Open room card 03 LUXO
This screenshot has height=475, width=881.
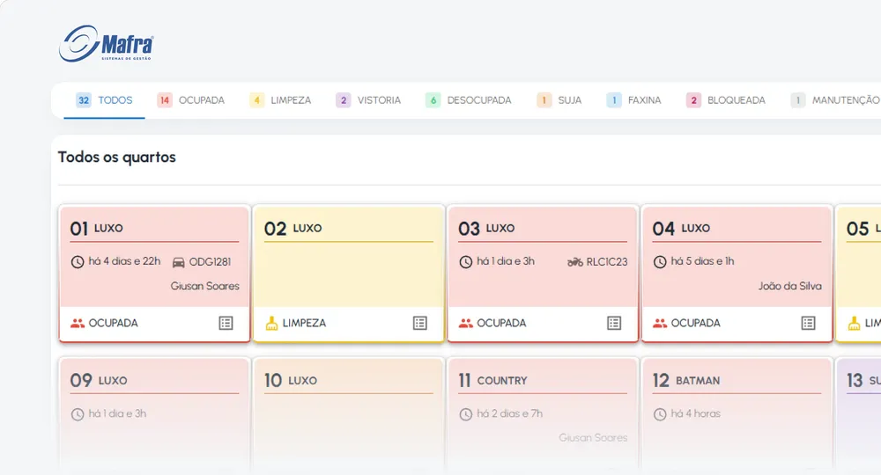click(543, 274)
